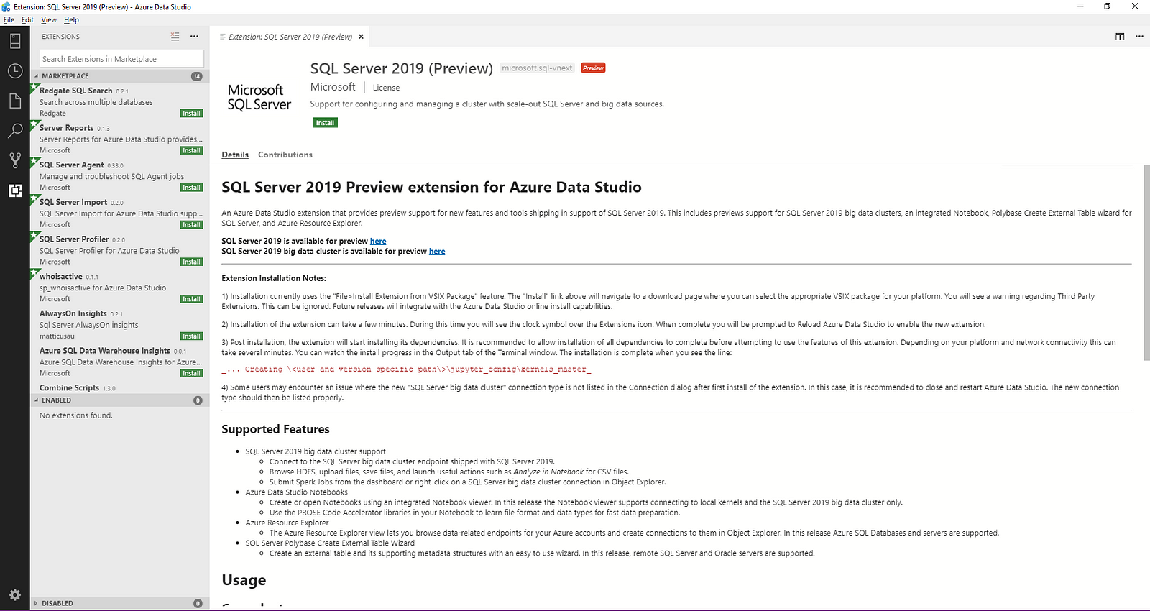Image resolution: width=1150 pixels, height=611 pixels.
Task: Open the Help menu
Action: (71, 20)
